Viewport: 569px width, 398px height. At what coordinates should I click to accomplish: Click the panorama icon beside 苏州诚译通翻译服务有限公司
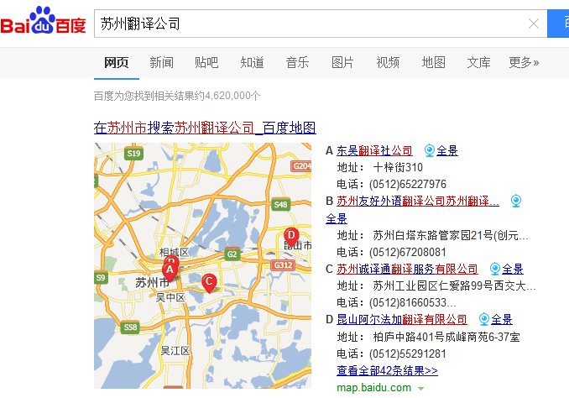click(x=495, y=269)
